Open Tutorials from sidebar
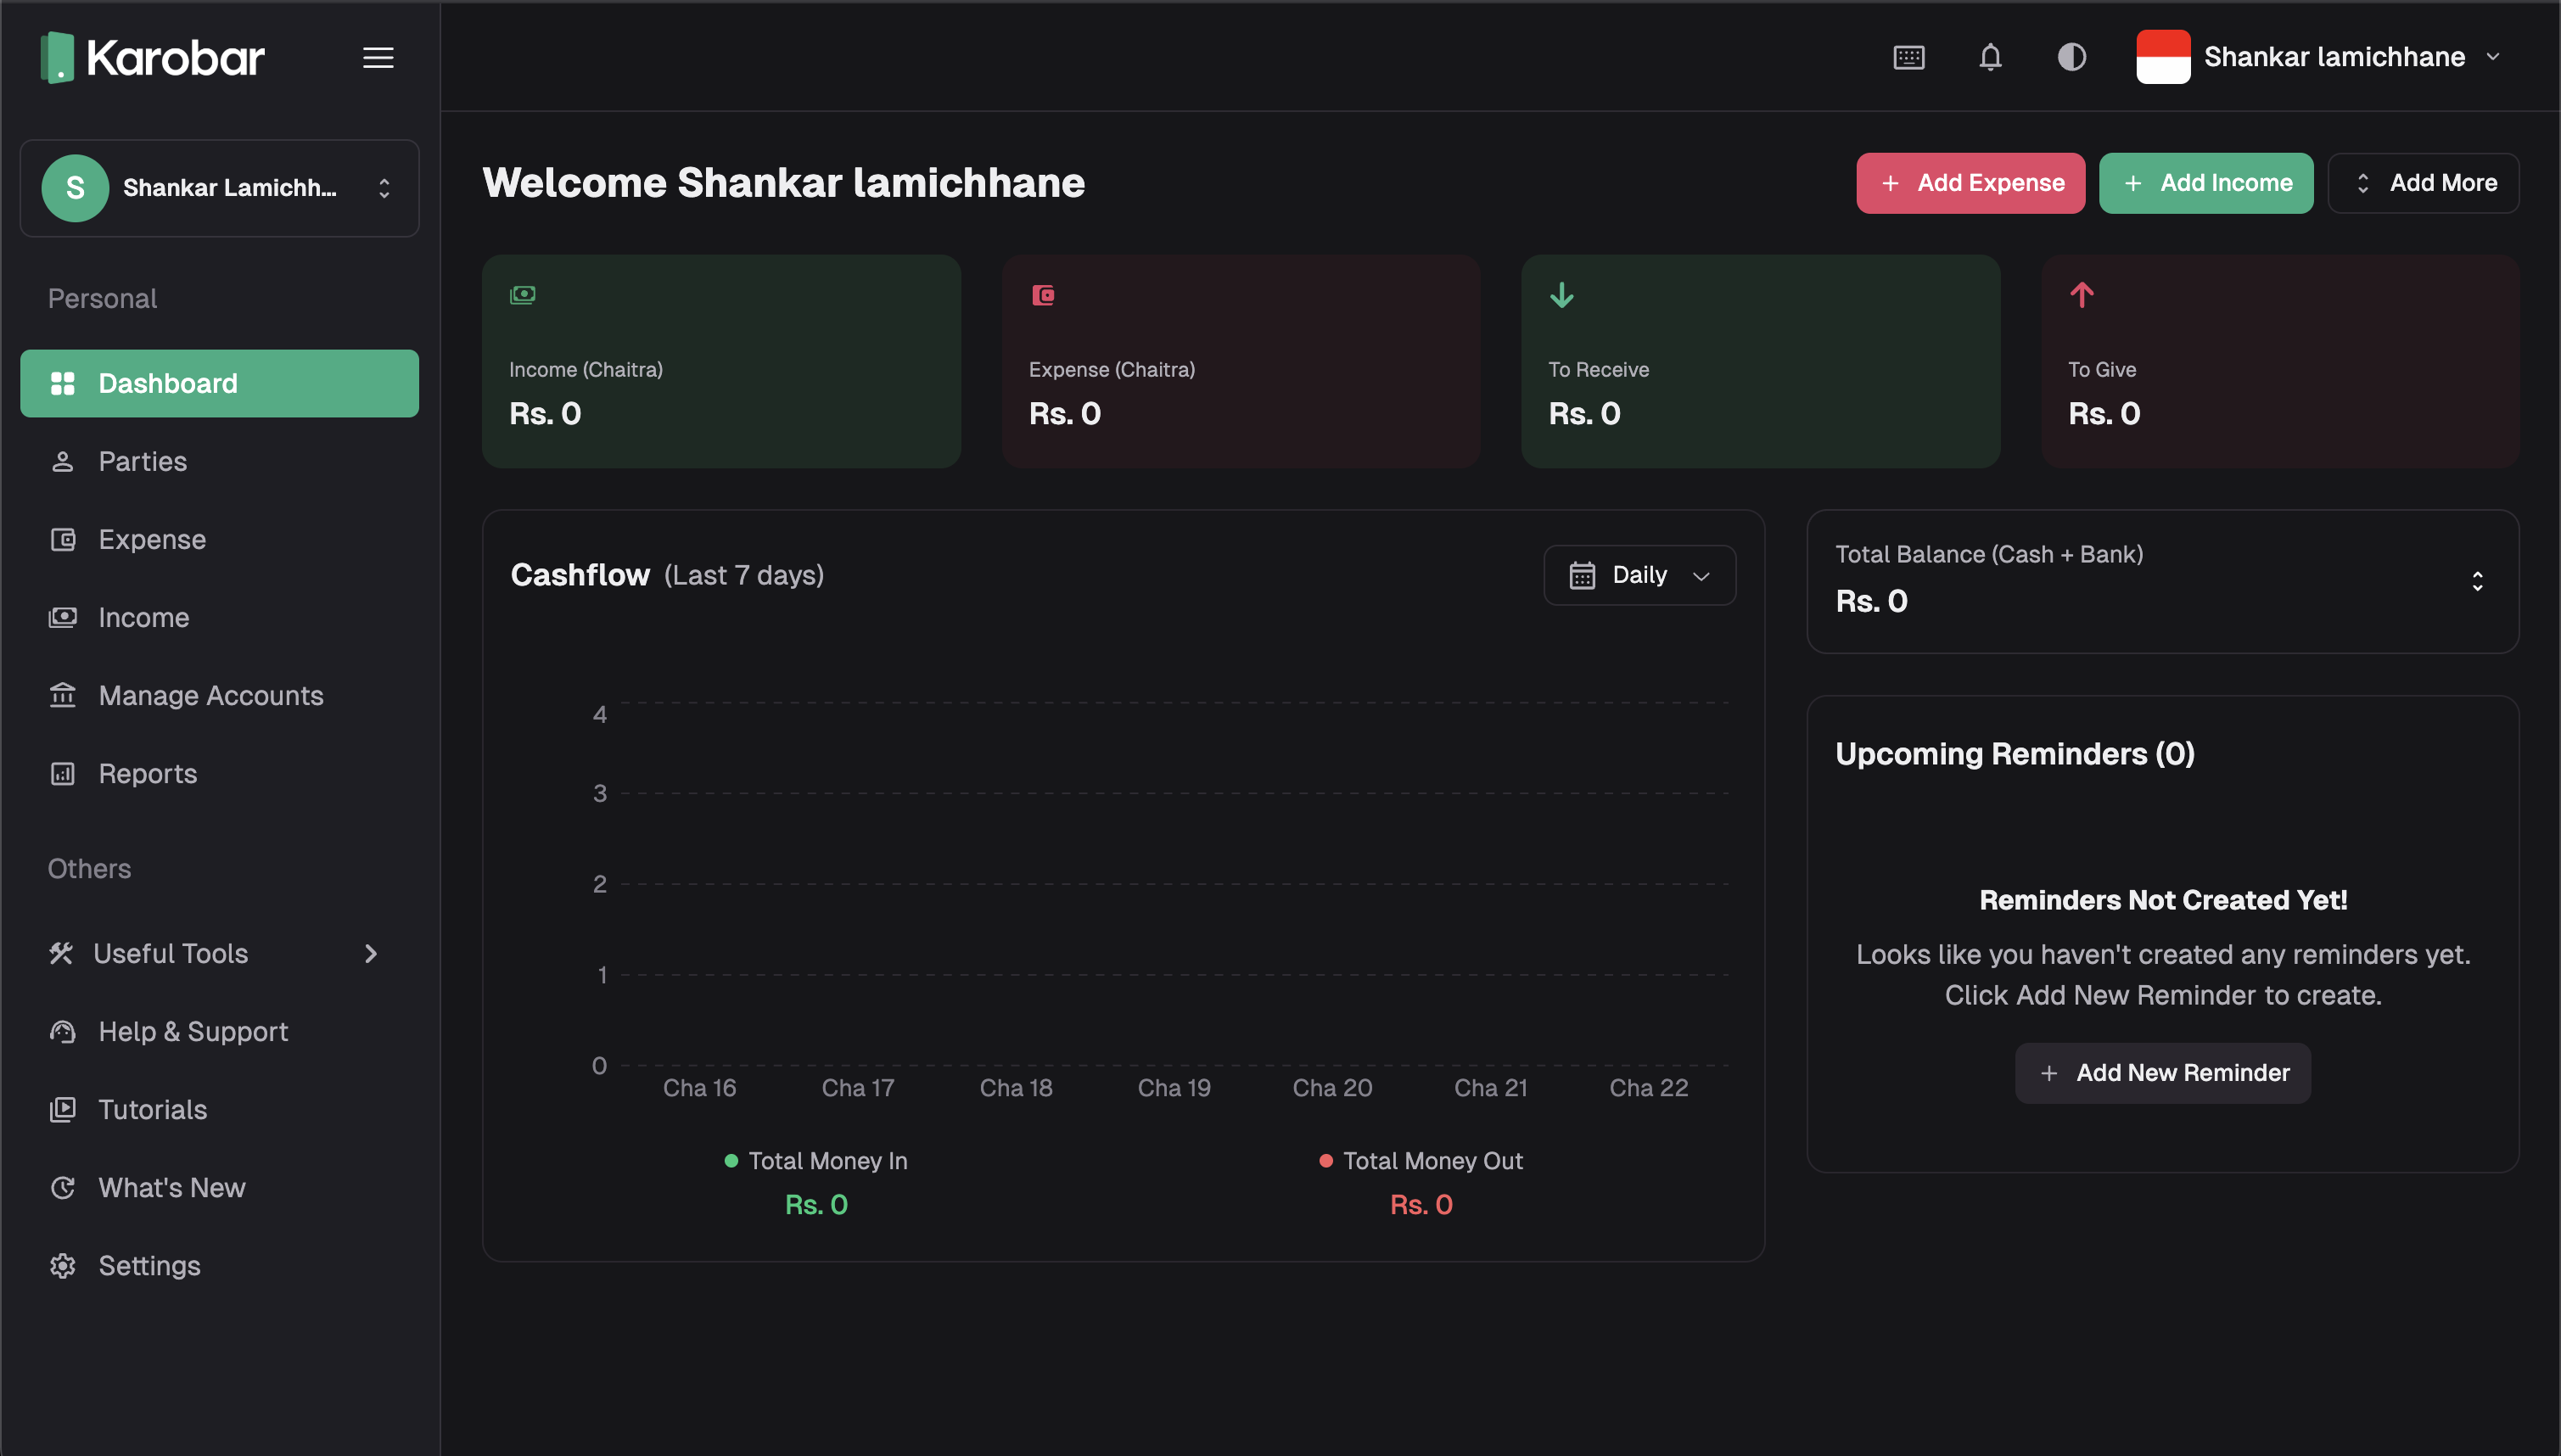This screenshot has height=1456, width=2561. coord(219,1109)
